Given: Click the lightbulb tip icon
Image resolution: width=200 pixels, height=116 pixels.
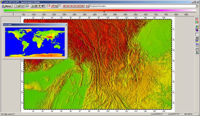Looking at the screenshot, I should (39, 6).
